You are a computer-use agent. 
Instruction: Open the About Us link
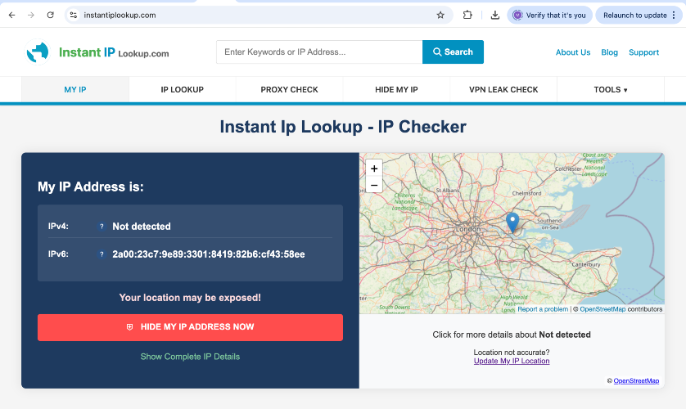click(573, 52)
